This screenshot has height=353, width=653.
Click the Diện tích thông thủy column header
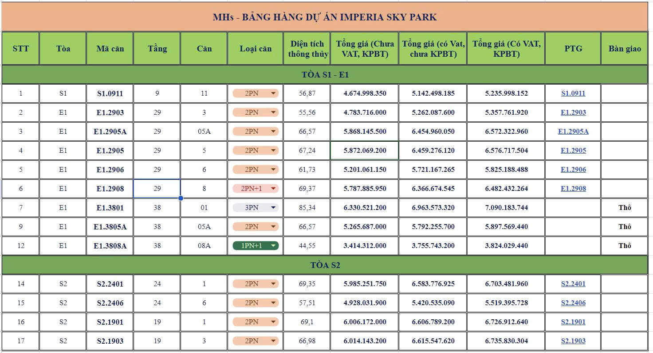[x=307, y=48]
